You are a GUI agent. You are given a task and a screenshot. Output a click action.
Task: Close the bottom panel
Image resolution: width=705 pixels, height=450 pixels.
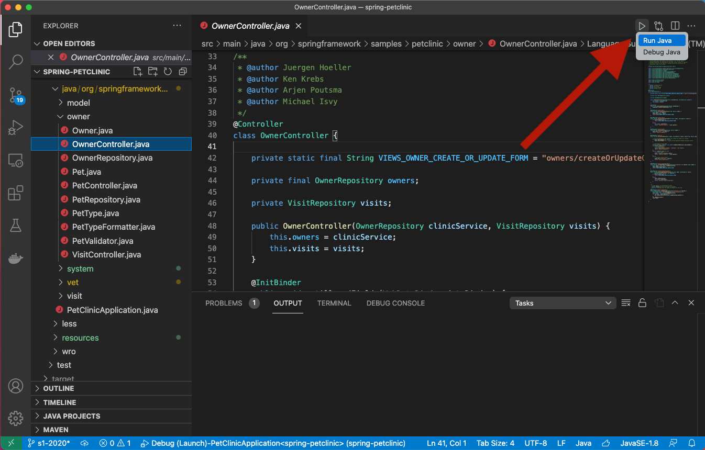click(x=691, y=303)
